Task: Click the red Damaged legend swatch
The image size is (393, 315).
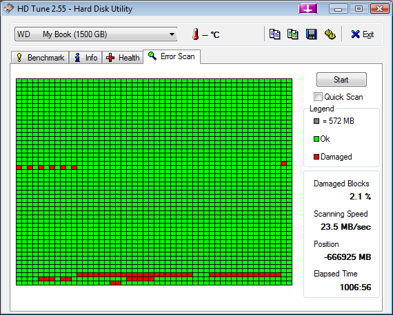Action: click(316, 157)
